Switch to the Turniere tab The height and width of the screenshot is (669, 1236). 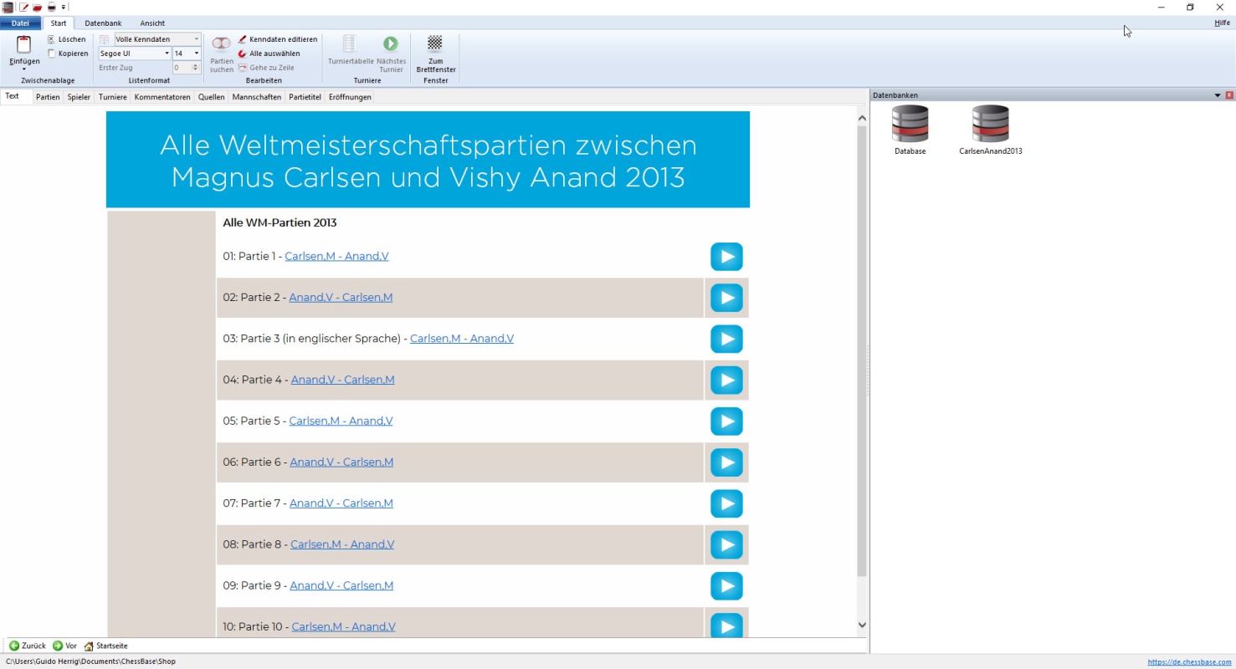tap(113, 97)
